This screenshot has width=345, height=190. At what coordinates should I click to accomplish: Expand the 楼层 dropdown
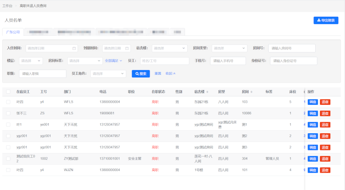tap(31, 61)
